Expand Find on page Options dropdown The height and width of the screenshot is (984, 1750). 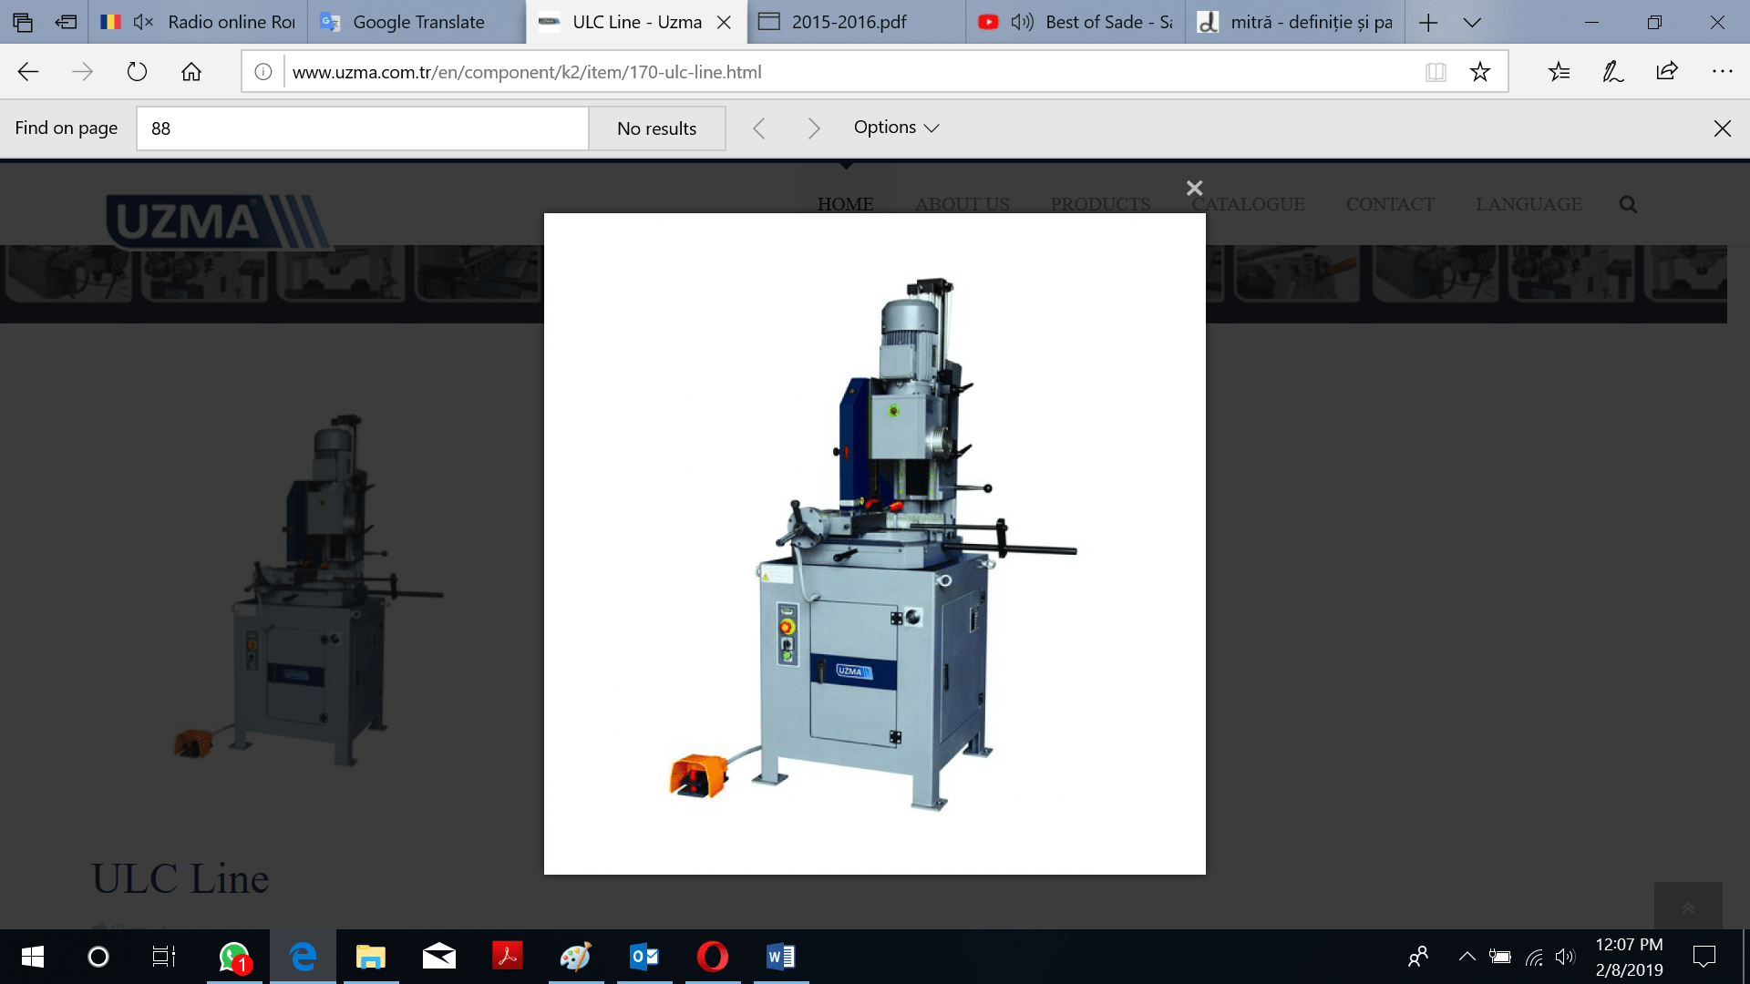(x=896, y=128)
